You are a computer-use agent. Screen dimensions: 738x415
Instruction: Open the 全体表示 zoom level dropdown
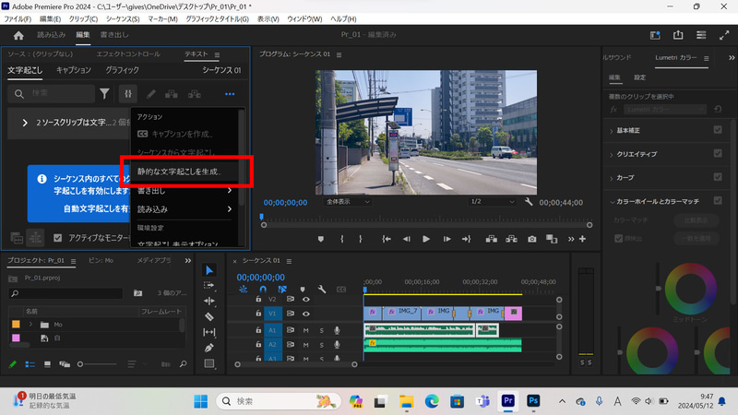(347, 201)
